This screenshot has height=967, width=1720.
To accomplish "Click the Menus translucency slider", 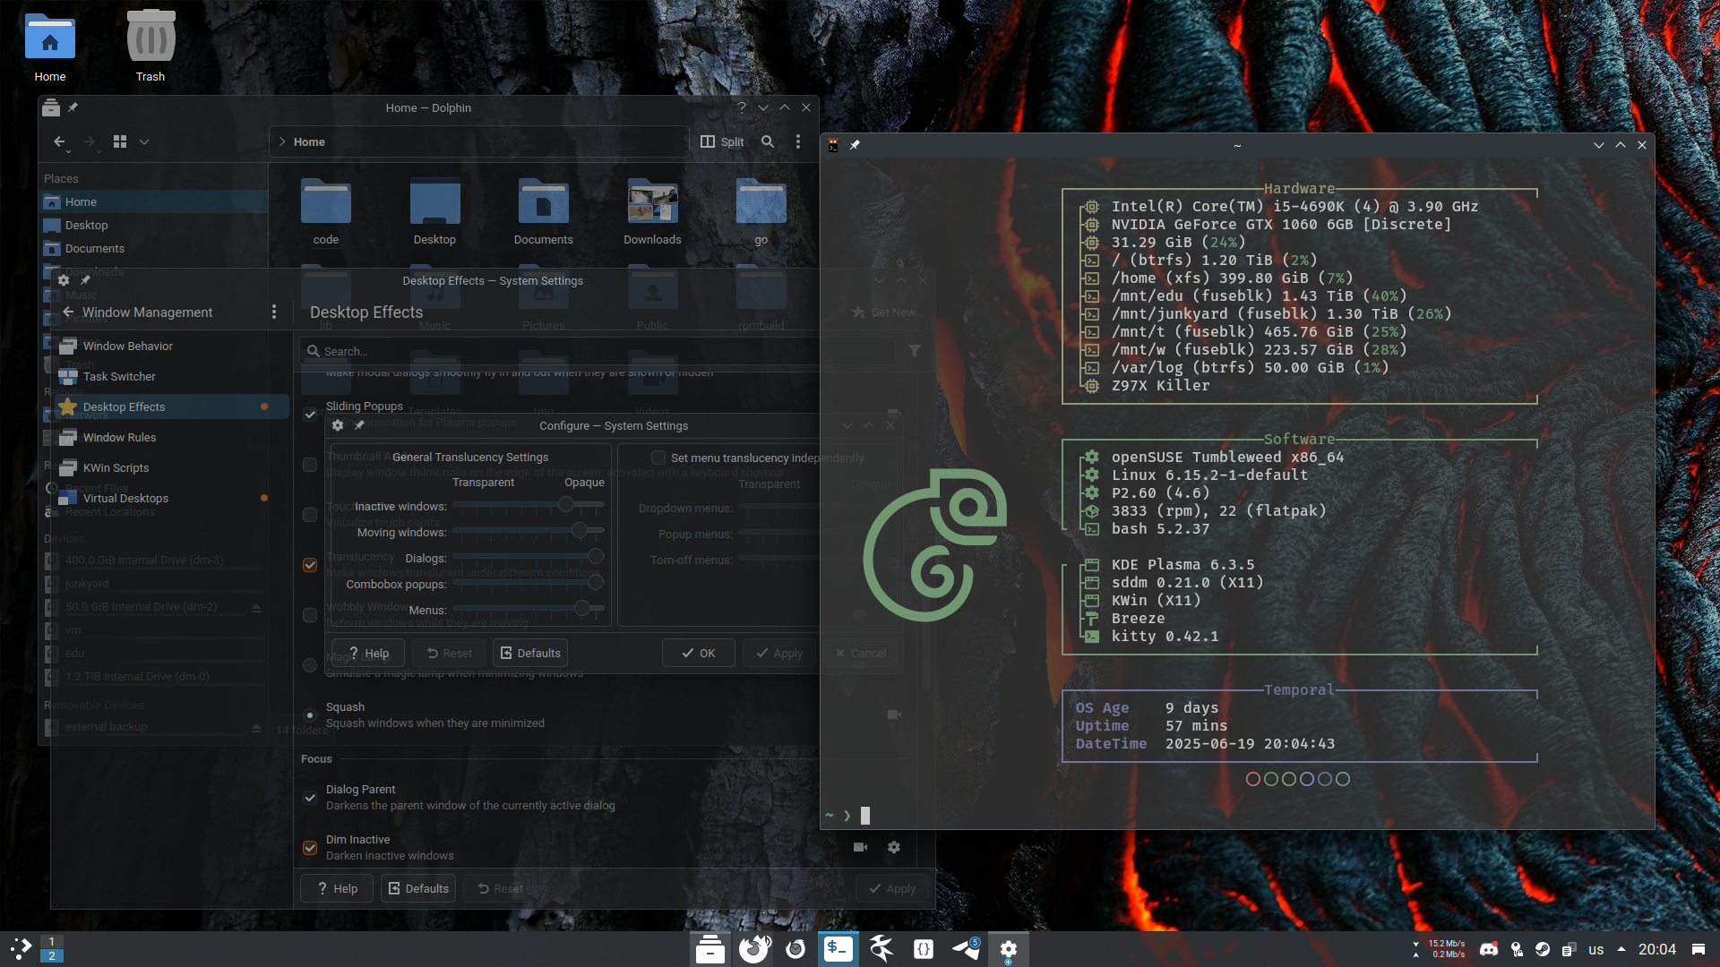I will tap(529, 609).
